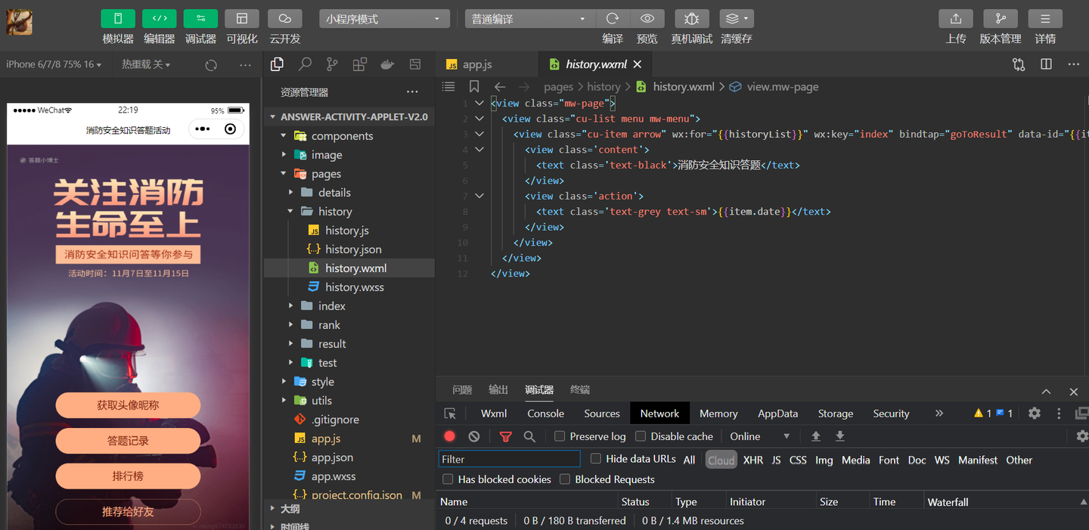Expand the index folder in tree
Image resolution: width=1089 pixels, height=530 pixels.
click(x=331, y=306)
